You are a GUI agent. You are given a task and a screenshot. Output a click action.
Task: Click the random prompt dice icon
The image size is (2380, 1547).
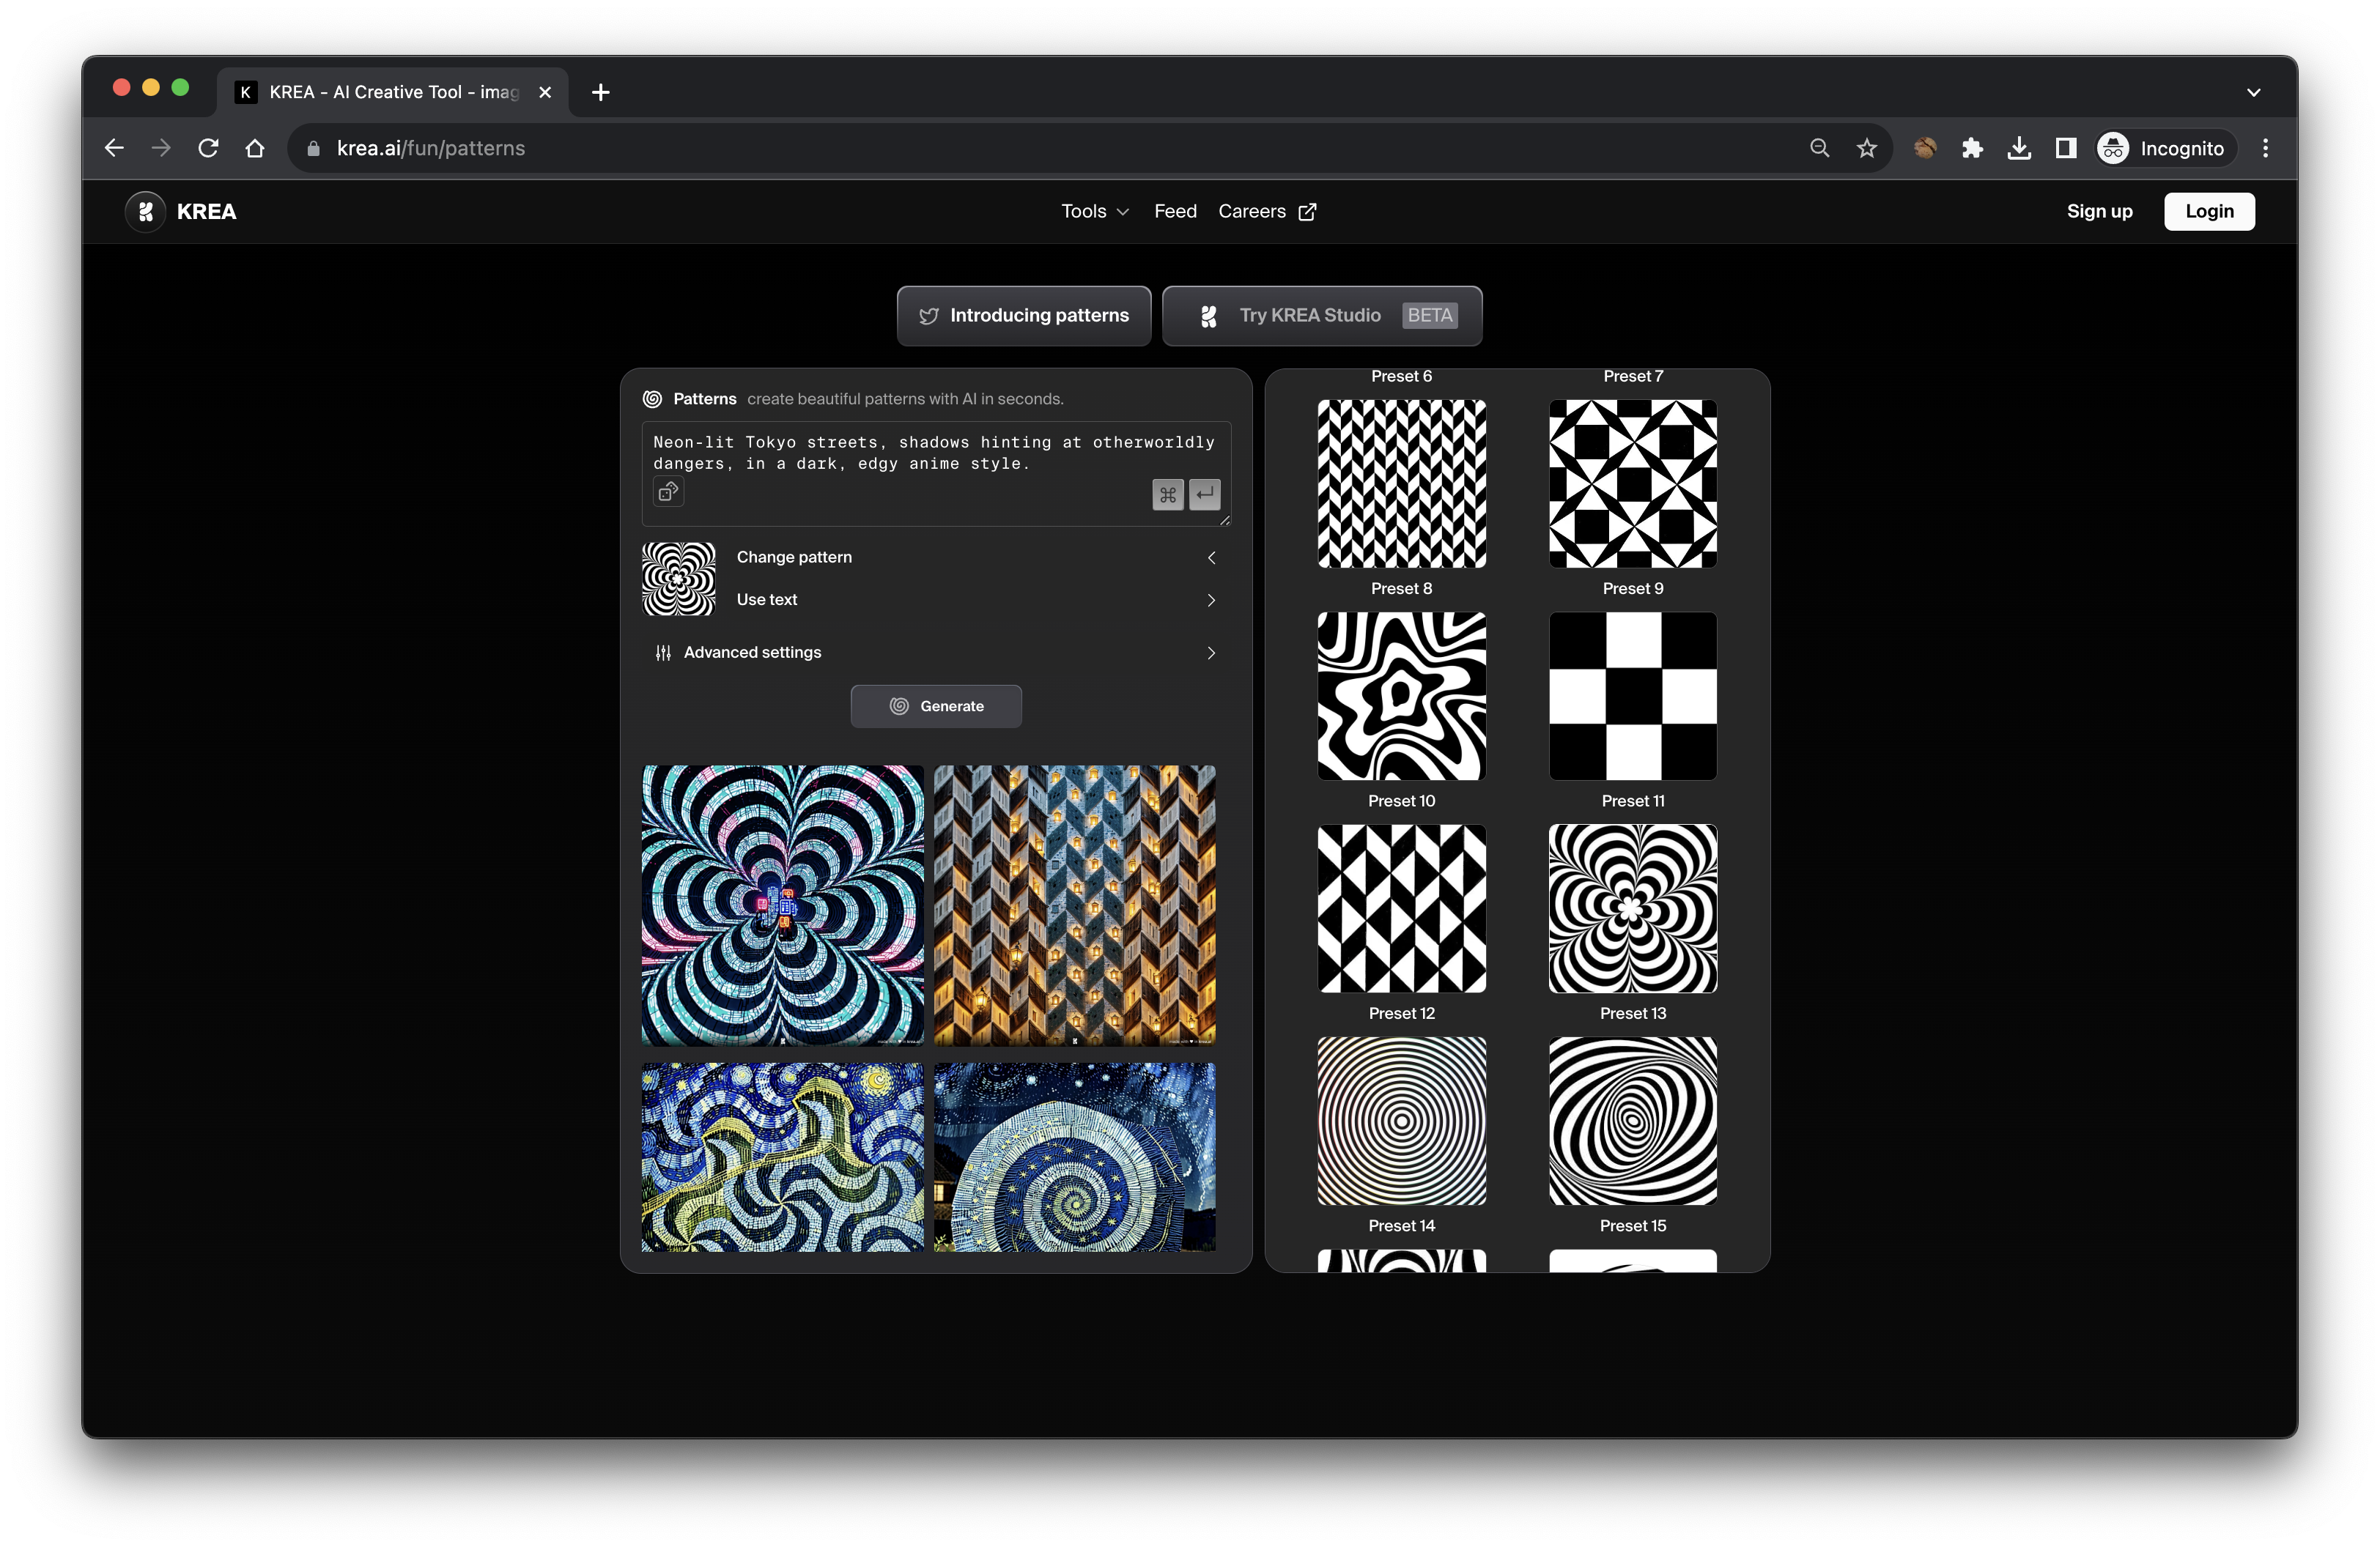(668, 491)
